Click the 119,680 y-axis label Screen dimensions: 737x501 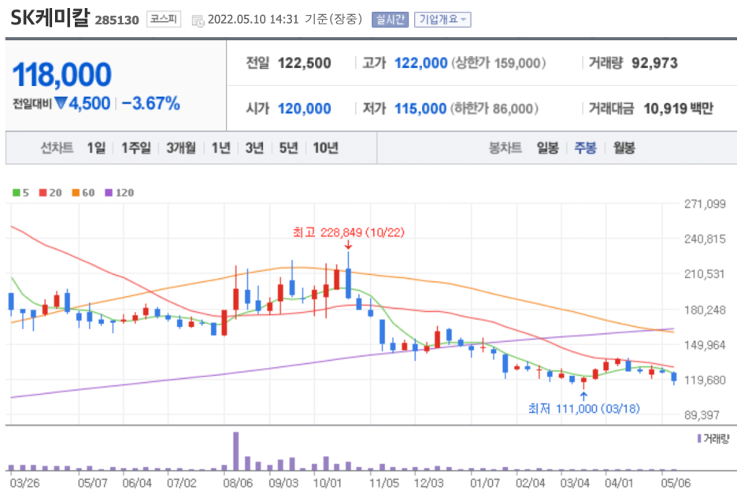[705, 380]
